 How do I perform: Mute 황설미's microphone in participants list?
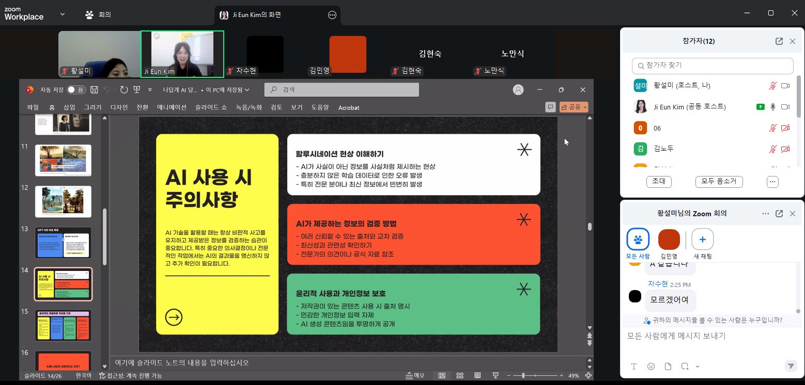click(772, 85)
